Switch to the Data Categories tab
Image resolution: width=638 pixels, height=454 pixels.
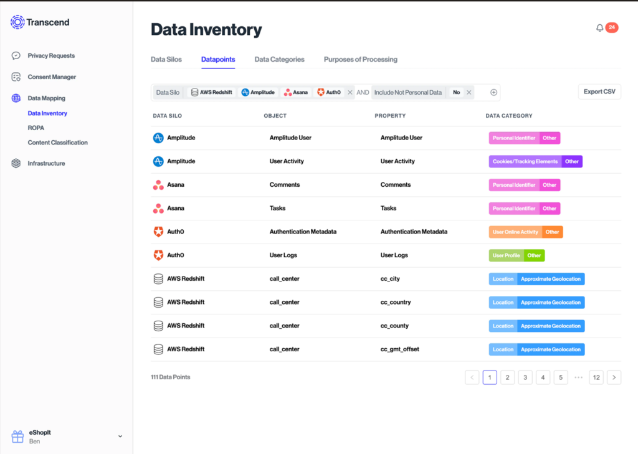[x=279, y=59]
